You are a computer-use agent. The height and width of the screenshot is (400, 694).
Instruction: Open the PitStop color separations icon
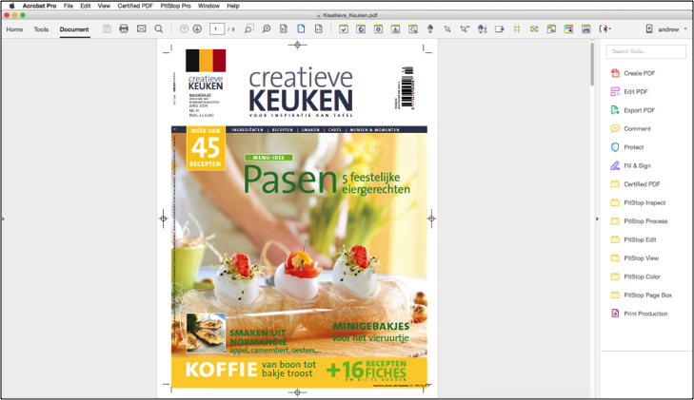pyautogui.click(x=568, y=29)
